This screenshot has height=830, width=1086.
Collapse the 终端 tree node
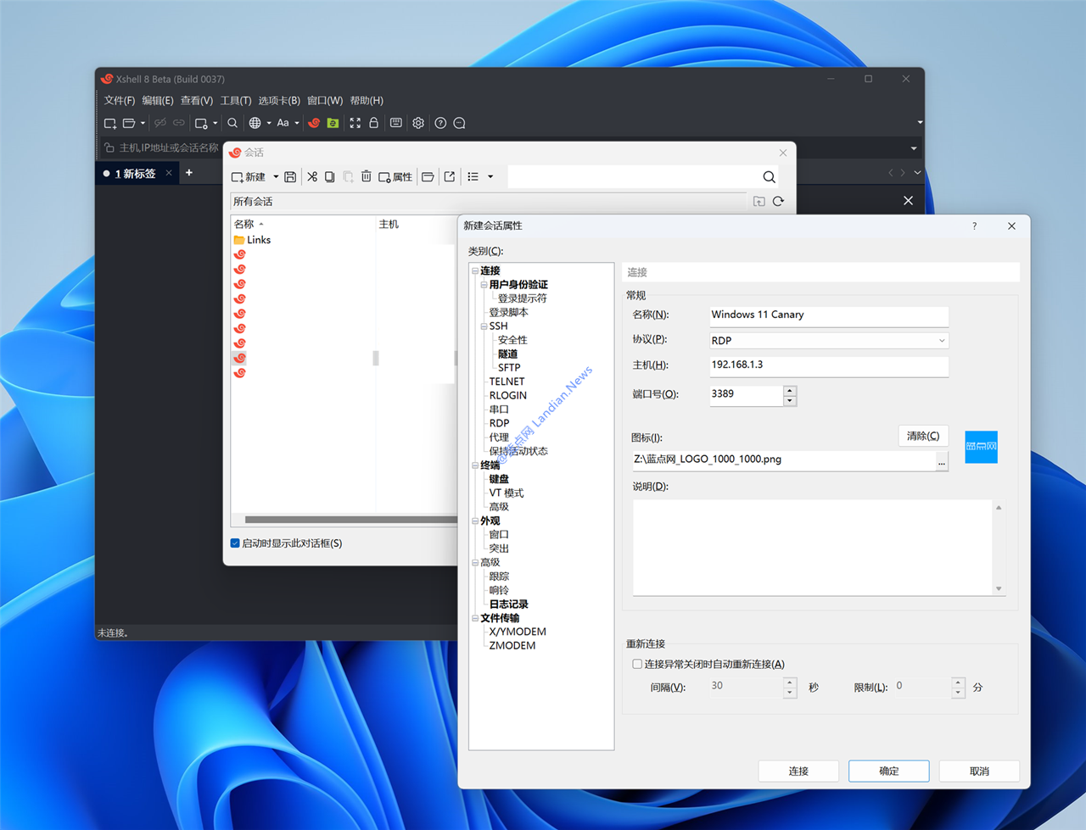(x=475, y=465)
